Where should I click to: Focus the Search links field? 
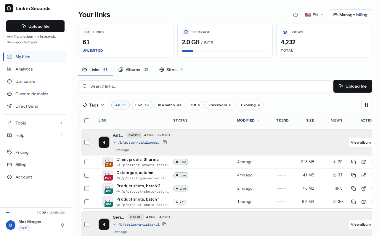(205, 86)
